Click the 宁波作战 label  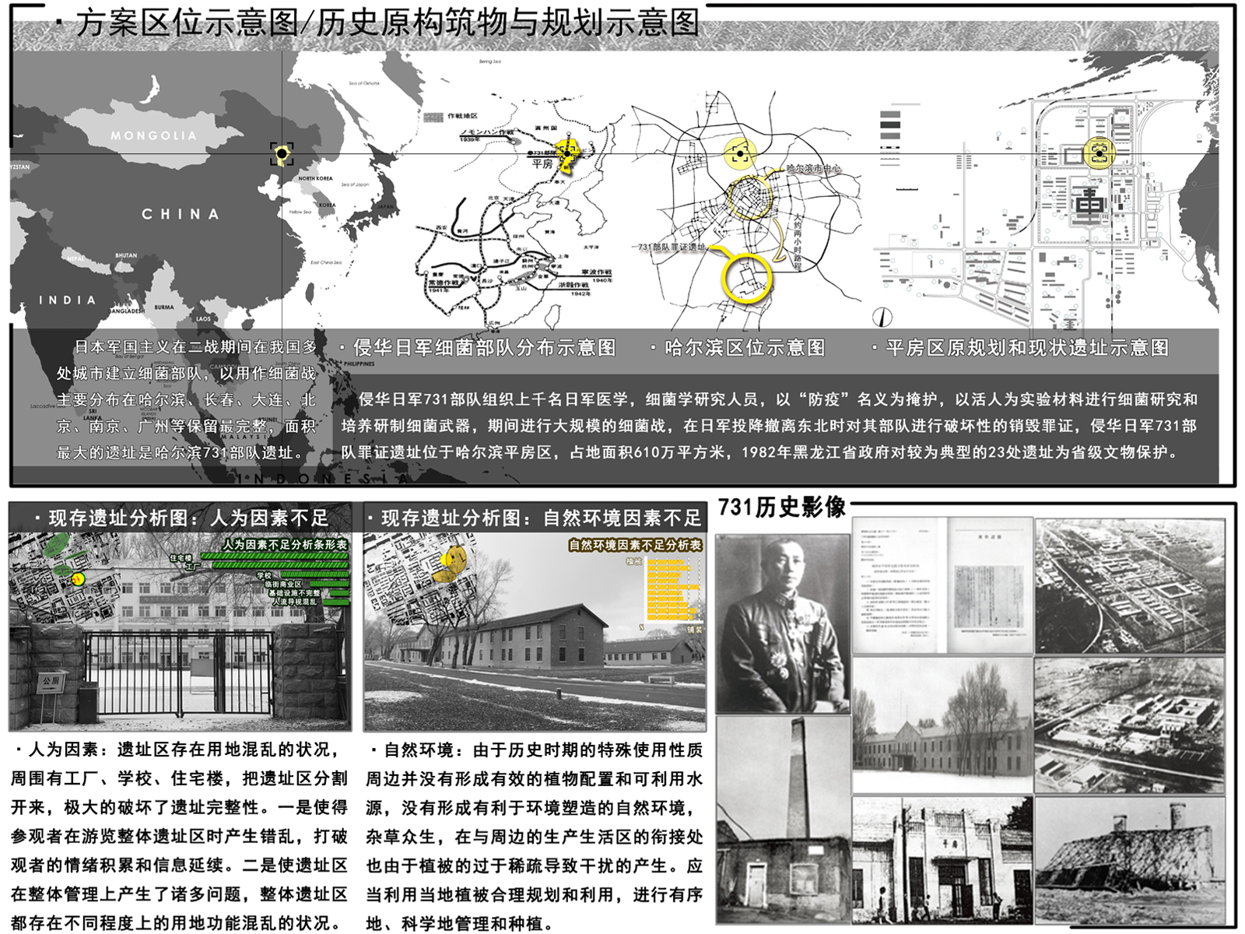click(596, 272)
